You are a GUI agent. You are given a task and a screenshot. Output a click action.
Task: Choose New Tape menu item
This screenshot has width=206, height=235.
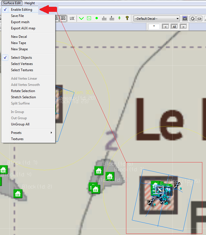(18, 43)
